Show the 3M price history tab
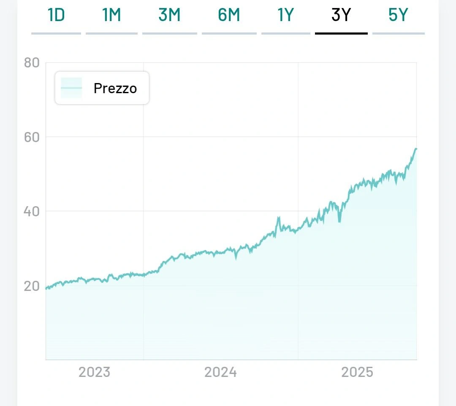456x406 pixels. 169,16
